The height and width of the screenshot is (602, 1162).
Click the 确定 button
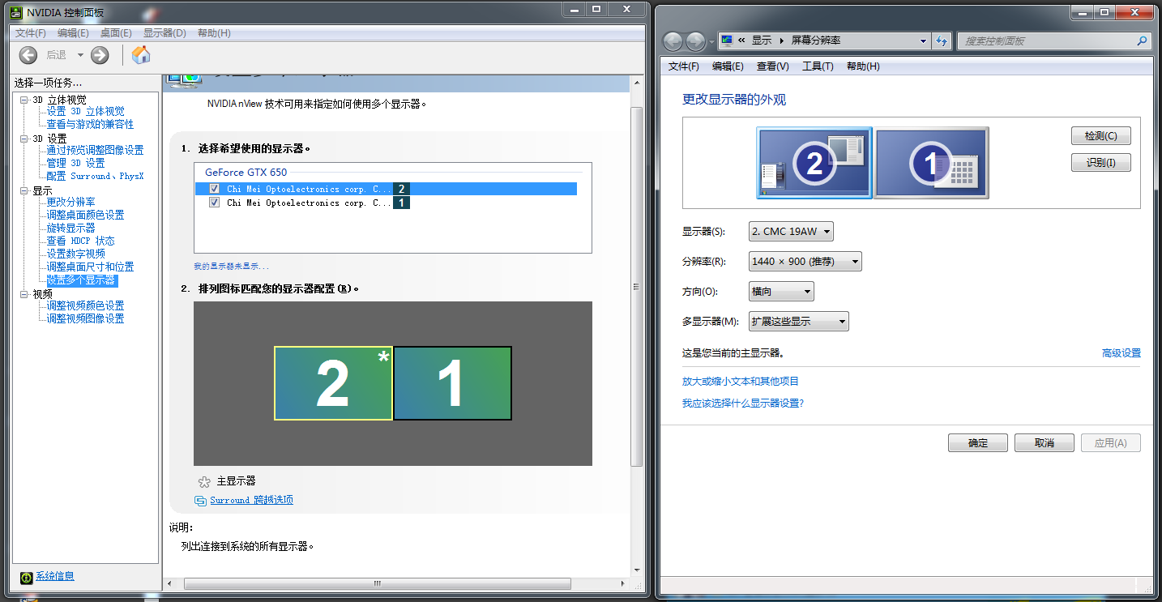tap(978, 443)
